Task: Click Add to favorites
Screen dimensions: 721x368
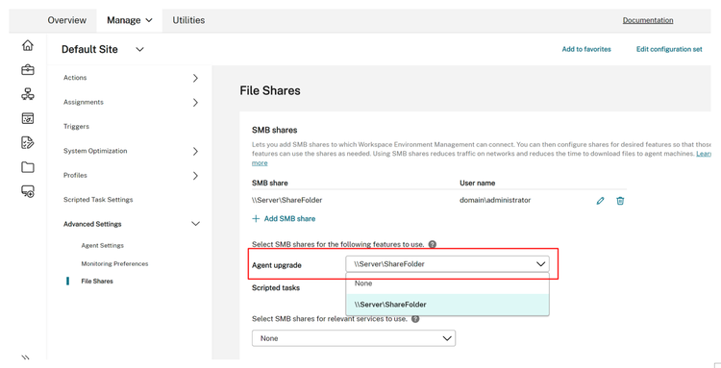Action: (x=586, y=49)
